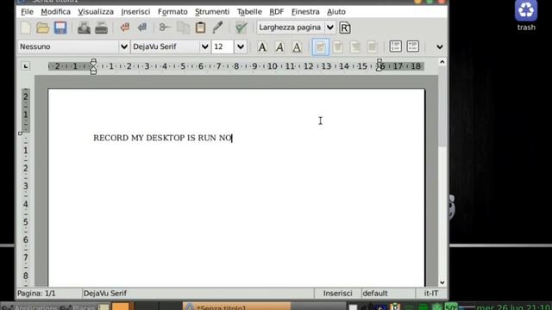Click inside the DejaVu Serif font box

(x=166, y=46)
